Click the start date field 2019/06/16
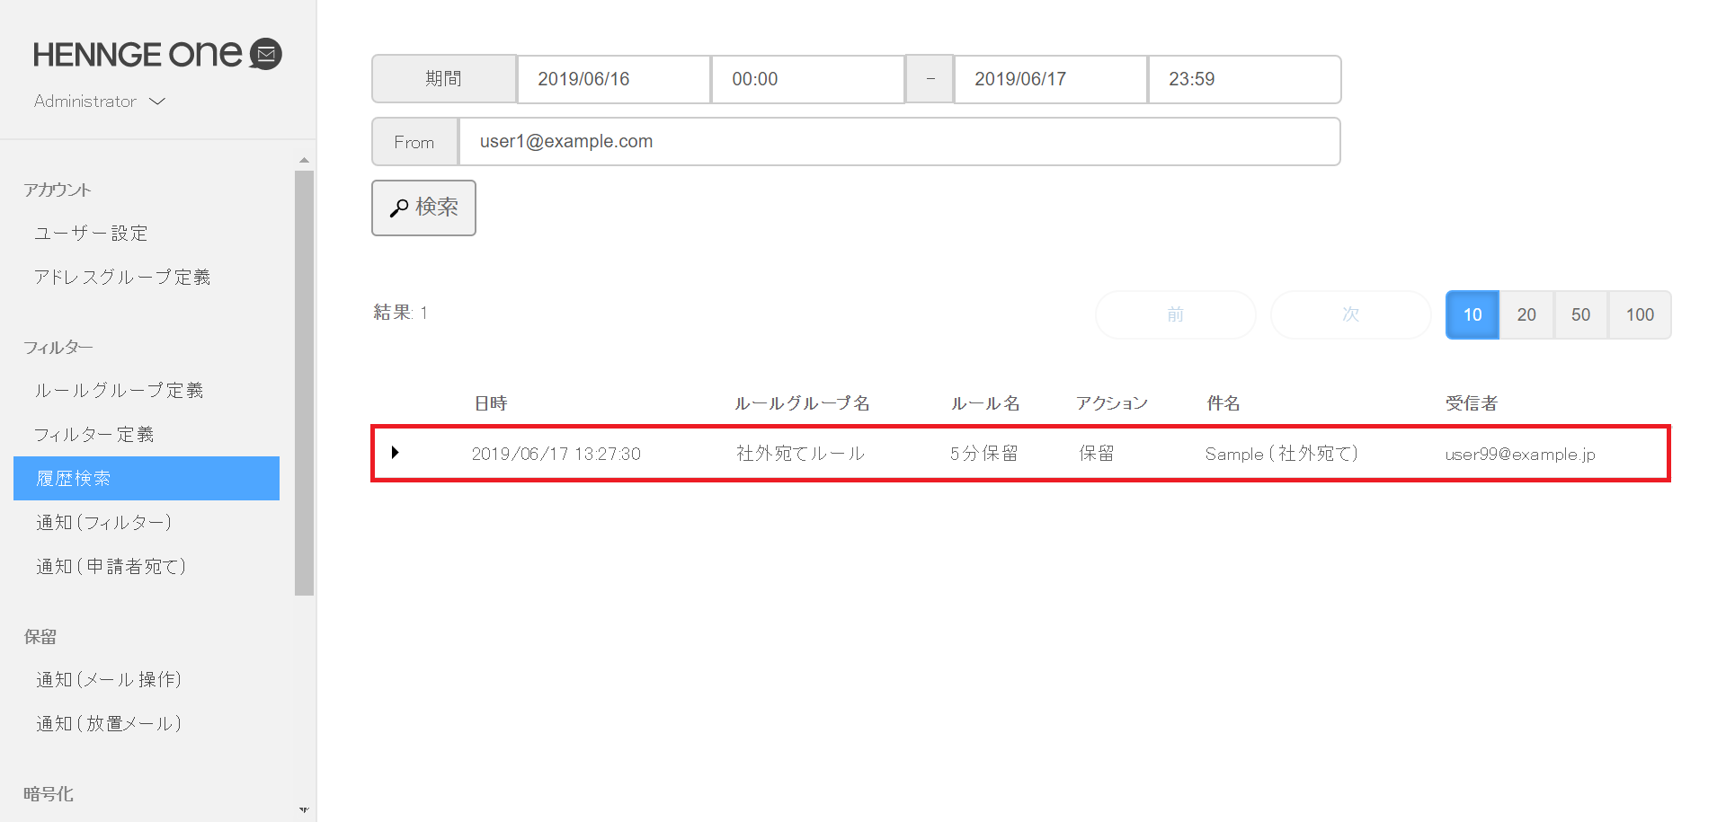Image resolution: width=1726 pixels, height=822 pixels. [x=614, y=79]
